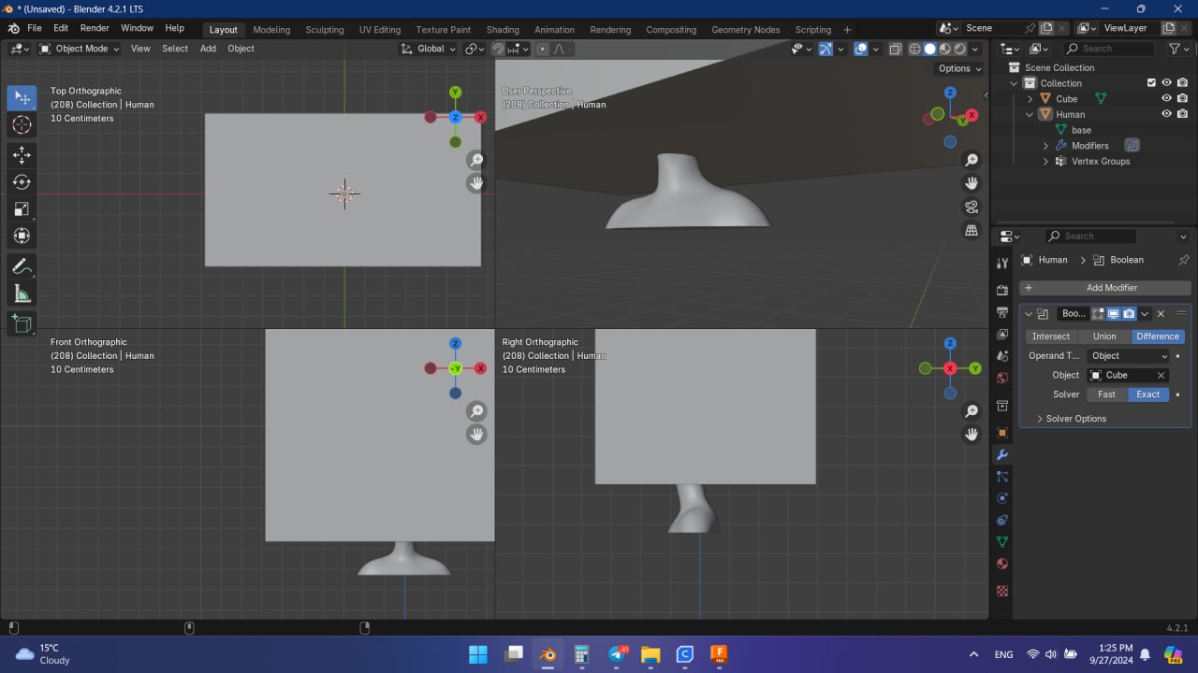The height and width of the screenshot is (673, 1198).
Task: Toggle proportional editing in the header
Action: [x=543, y=49]
